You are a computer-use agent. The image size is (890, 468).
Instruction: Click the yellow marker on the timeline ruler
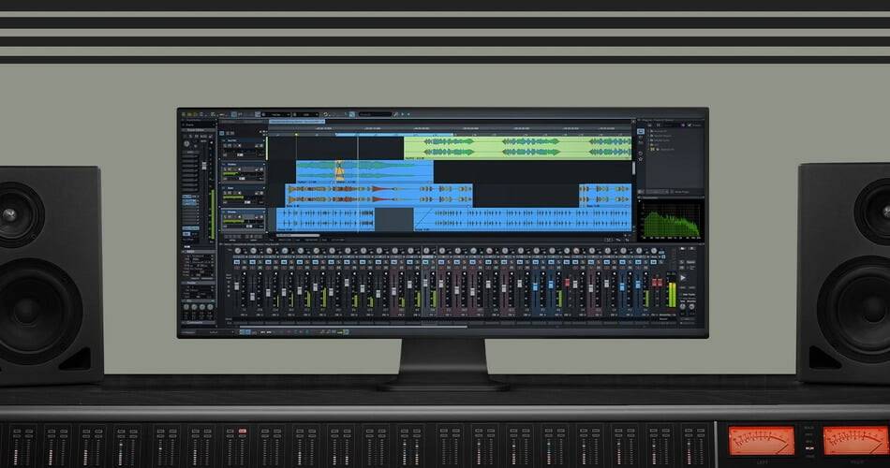(296, 135)
